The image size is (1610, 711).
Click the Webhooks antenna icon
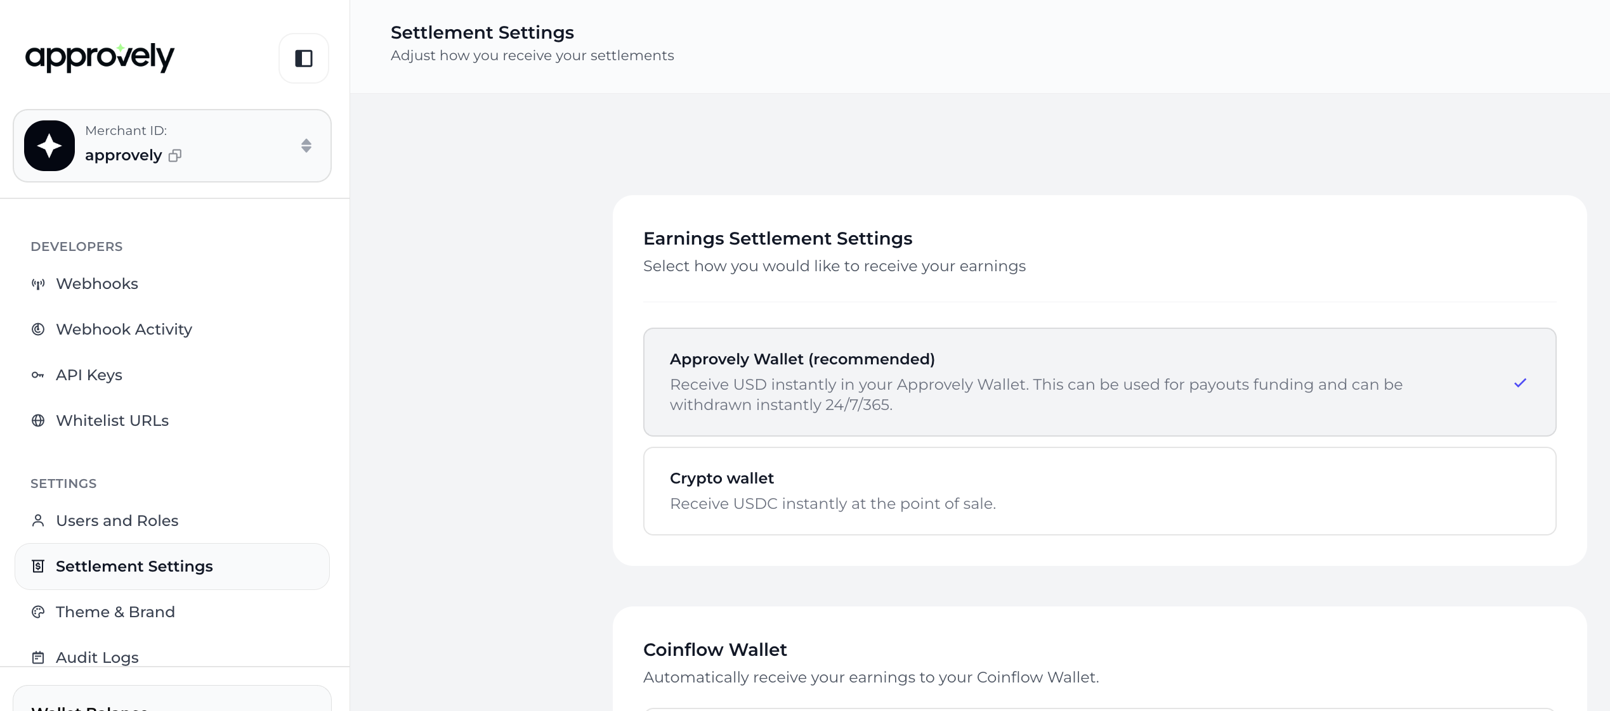[x=38, y=284]
